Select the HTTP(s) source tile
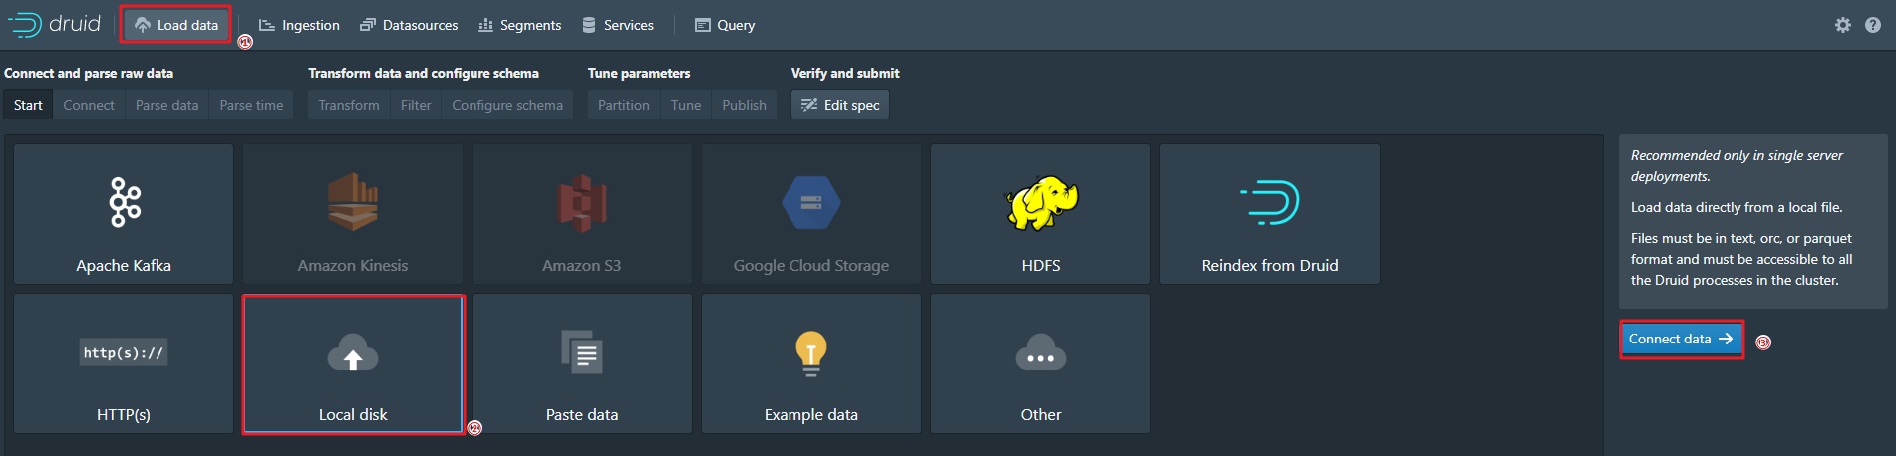This screenshot has height=456, width=1896. tap(124, 363)
